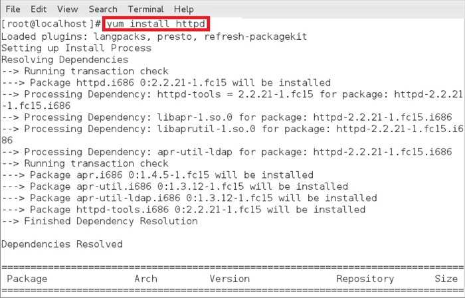Click the 'Resolving Dependencies' line
This screenshot has height=298, width=465.
click(x=64, y=60)
